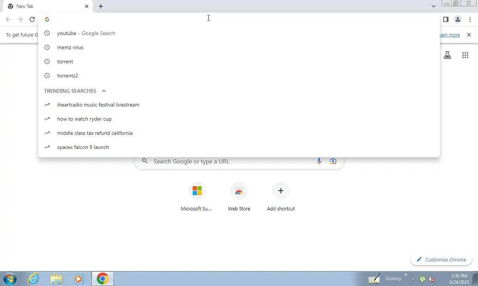
Task: Click the Learn more link
Action: 449,35
